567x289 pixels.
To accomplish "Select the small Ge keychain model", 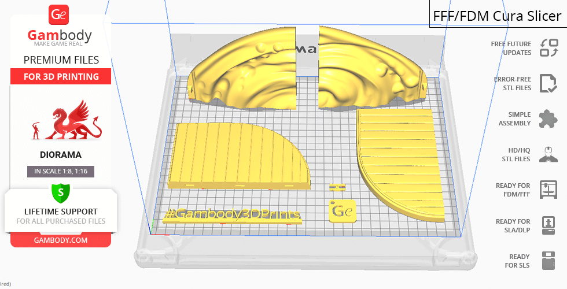I will [x=343, y=211].
